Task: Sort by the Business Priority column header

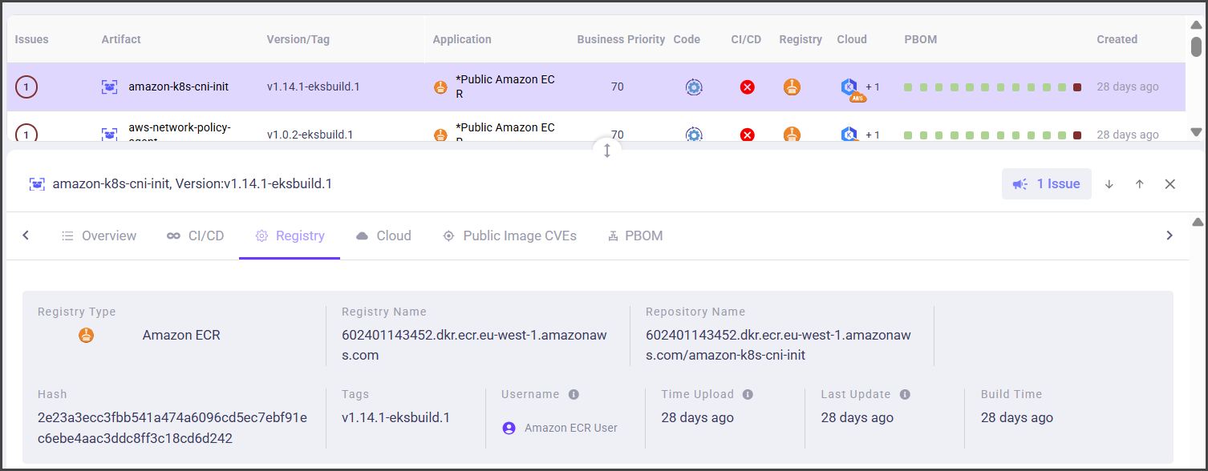Action: [621, 39]
